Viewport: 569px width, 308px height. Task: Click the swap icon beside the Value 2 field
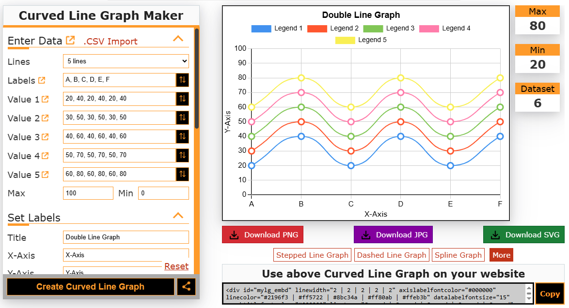[x=183, y=117]
